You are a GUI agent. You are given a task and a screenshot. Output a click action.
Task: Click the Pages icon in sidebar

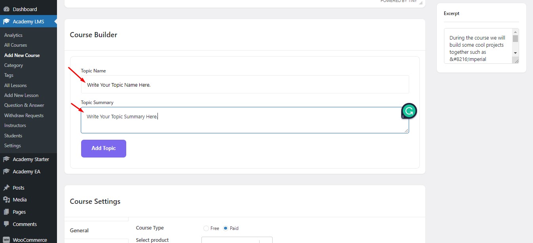6,212
